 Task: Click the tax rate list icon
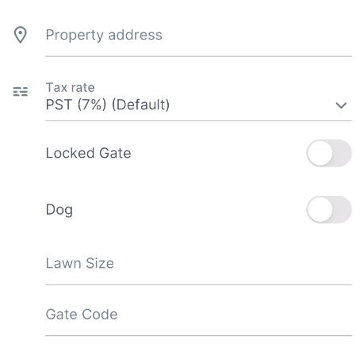coord(21,92)
